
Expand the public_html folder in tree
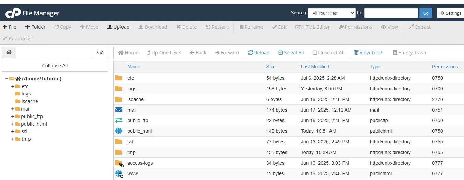(x=13, y=124)
